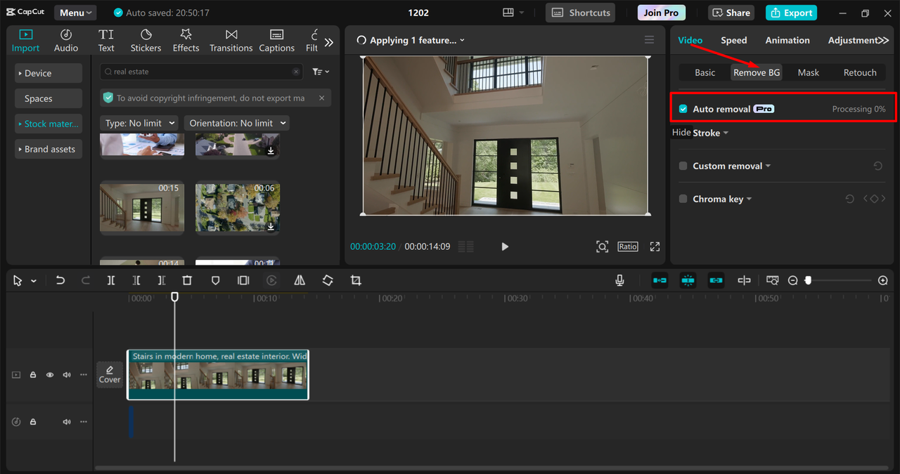
Task: Click the microphone record voiceover icon
Action: tap(619, 280)
